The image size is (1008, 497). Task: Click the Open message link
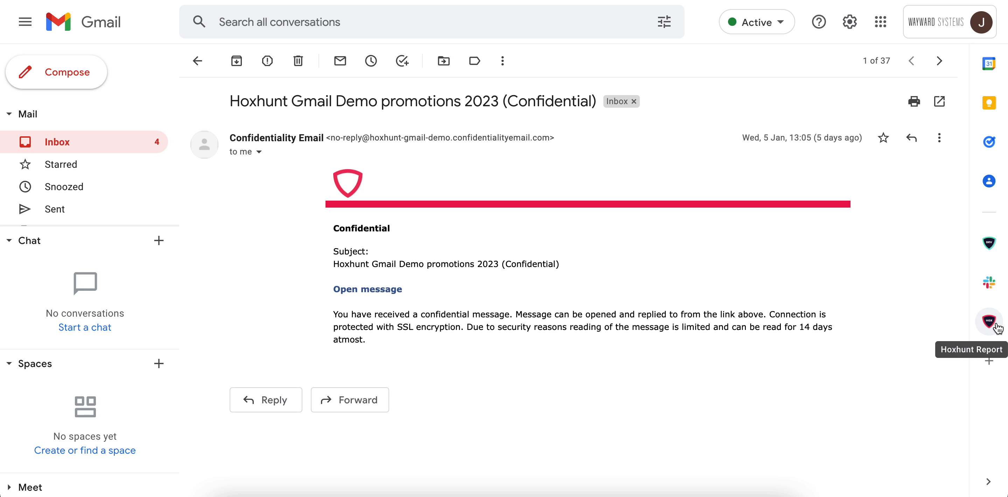[367, 289]
